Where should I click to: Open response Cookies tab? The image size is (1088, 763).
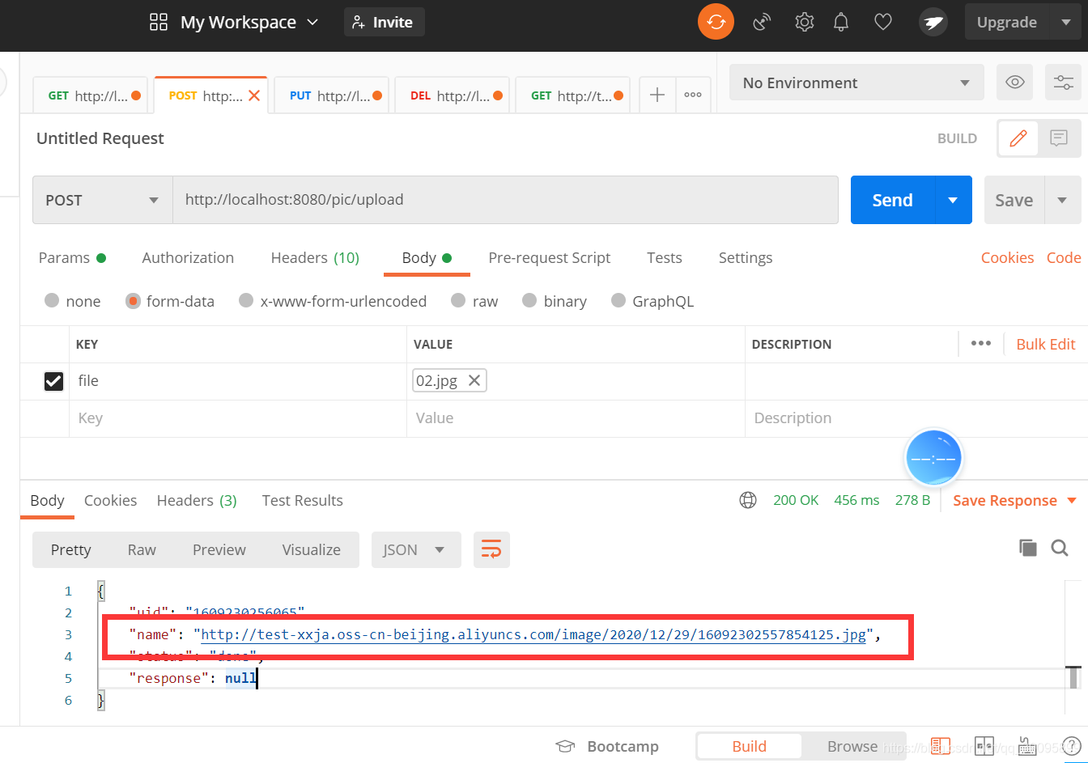110,500
